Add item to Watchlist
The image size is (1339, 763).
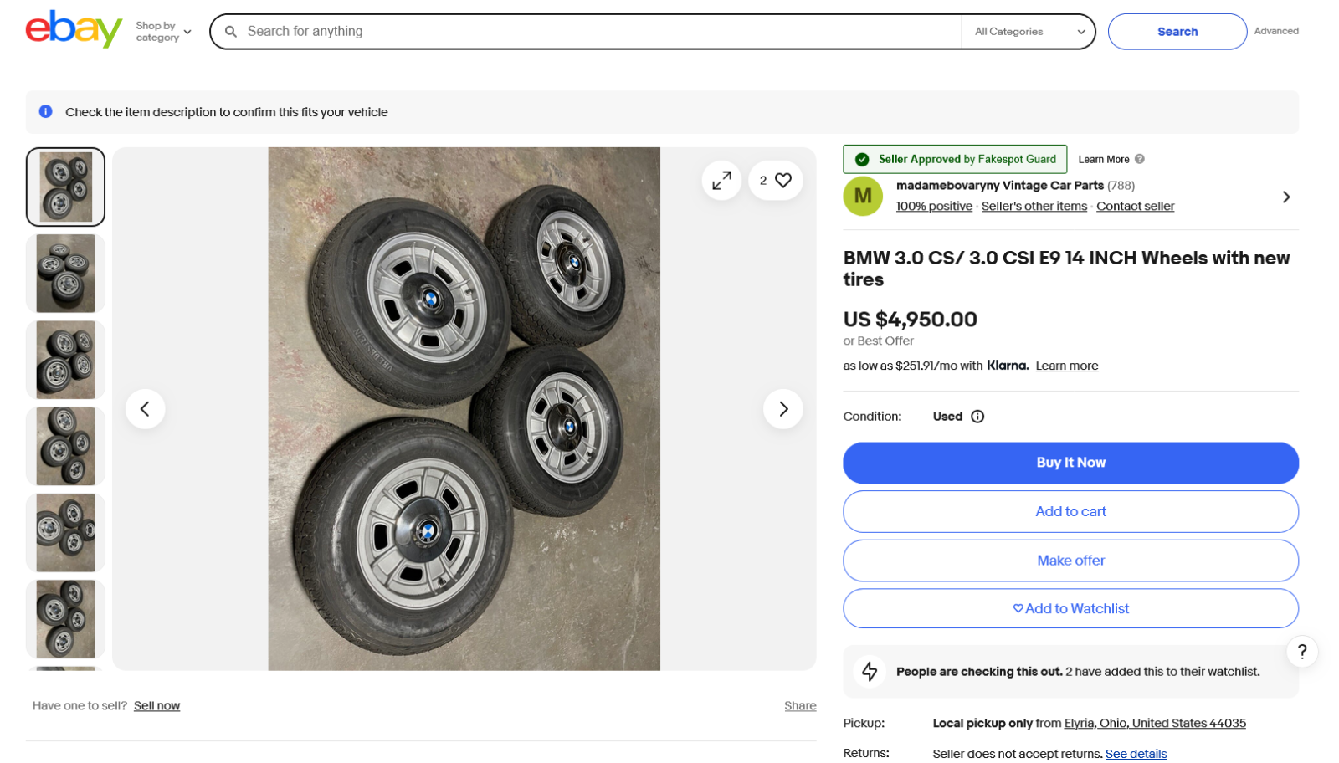1070,608
